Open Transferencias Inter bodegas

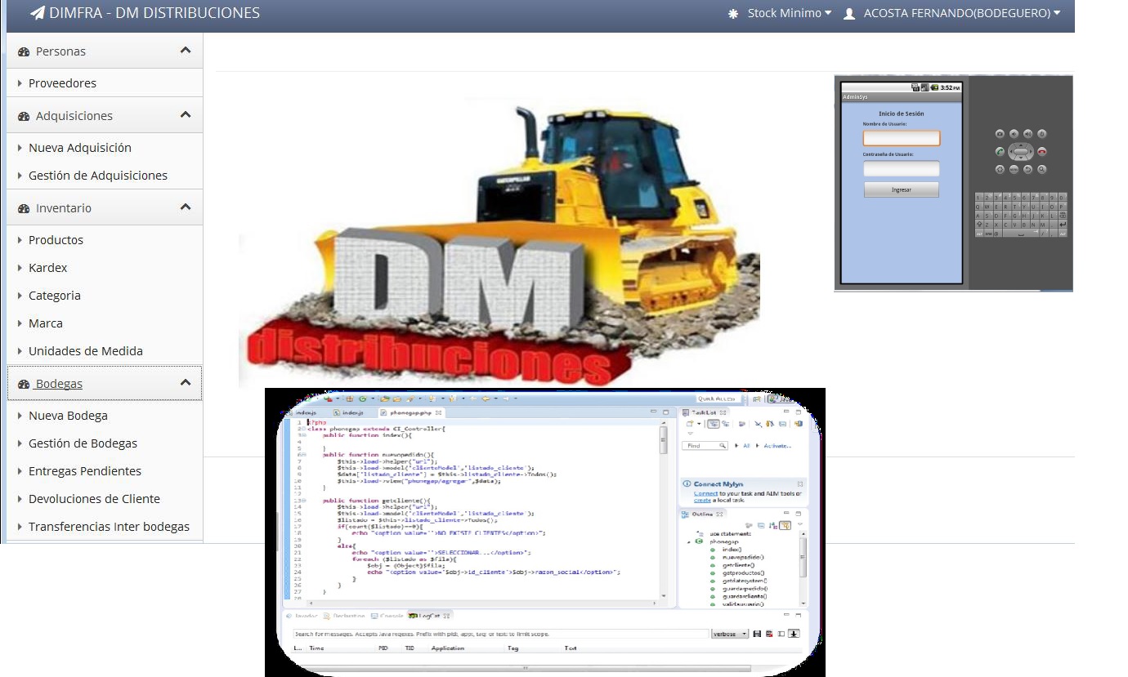click(109, 527)
